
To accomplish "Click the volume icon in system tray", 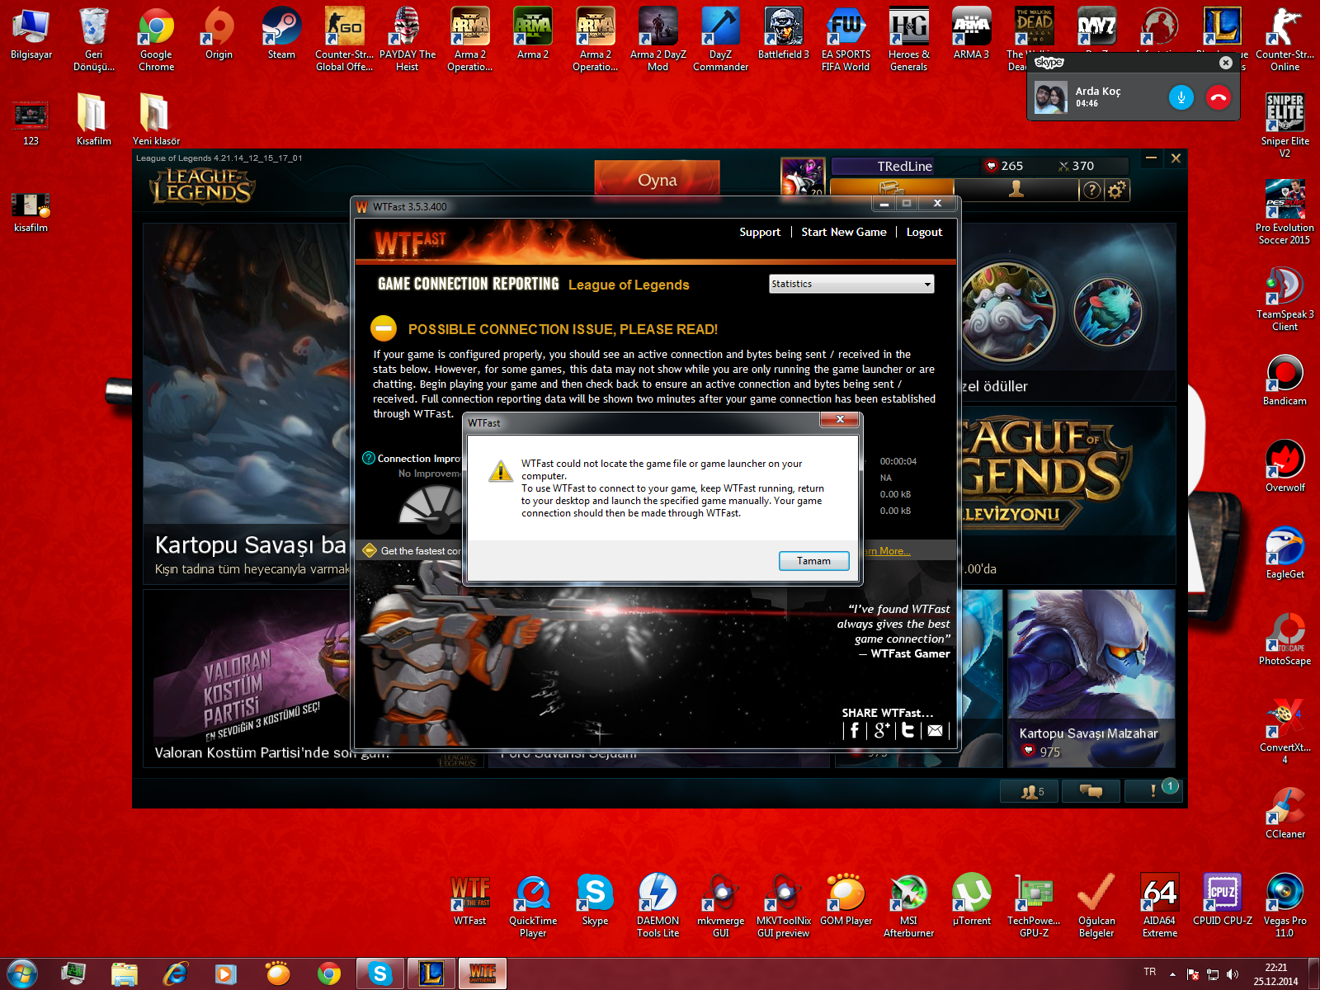I will tap(1233, 974).
